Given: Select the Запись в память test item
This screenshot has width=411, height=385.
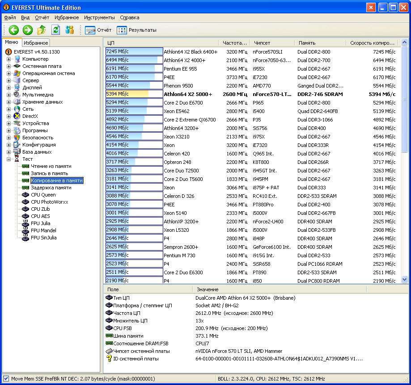Looking at the screenshot, I should (50, 173).
